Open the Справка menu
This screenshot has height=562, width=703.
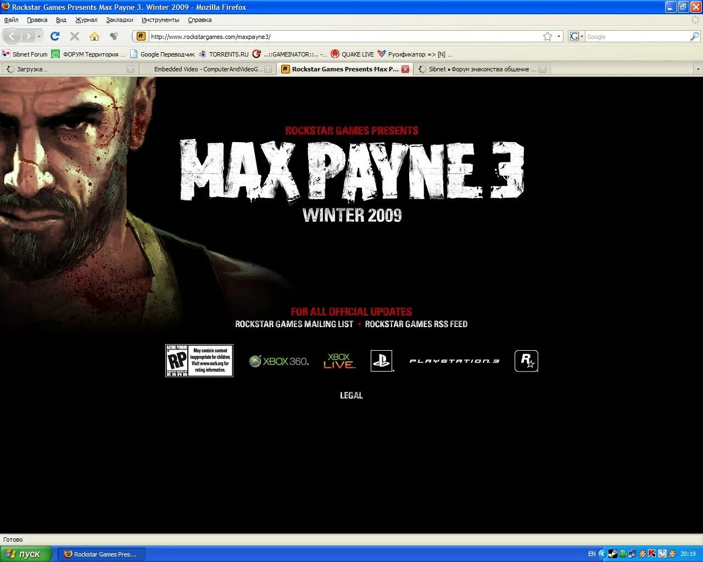pyautogui.click(x=199, y=20)
